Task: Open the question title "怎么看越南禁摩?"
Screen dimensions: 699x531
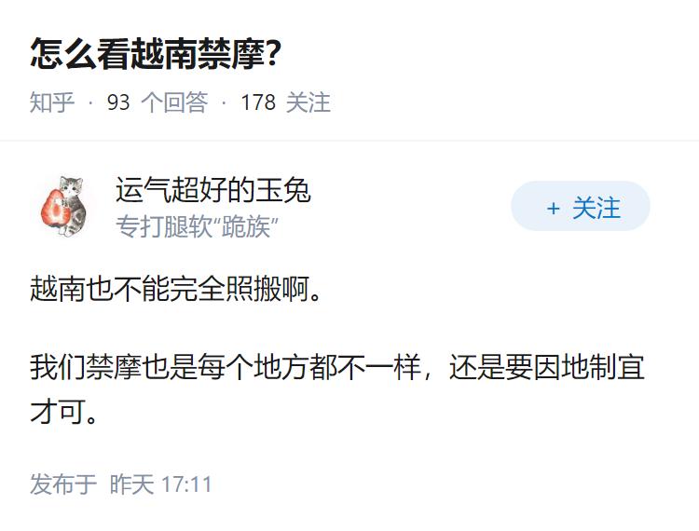Action: pos(156,54)
